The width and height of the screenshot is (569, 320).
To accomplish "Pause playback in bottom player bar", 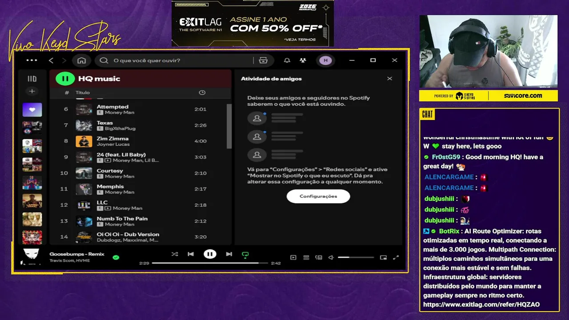I will [x=210, y=254].
